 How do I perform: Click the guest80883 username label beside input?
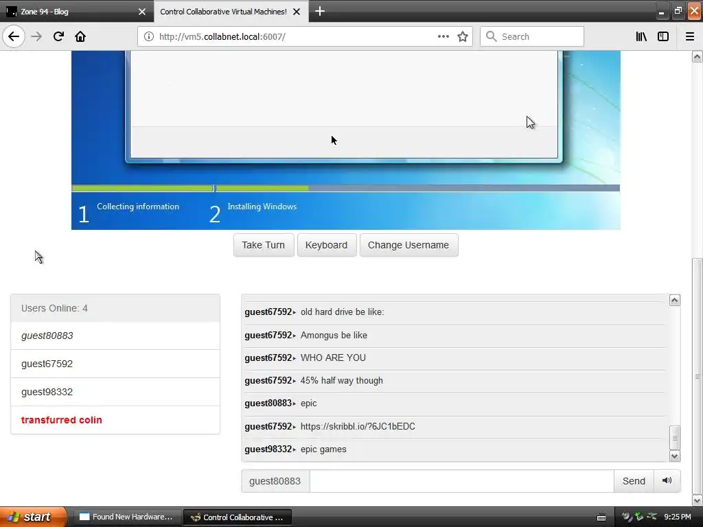click(275, 481)
